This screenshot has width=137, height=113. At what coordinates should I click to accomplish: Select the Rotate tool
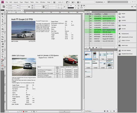pos(2,34)
